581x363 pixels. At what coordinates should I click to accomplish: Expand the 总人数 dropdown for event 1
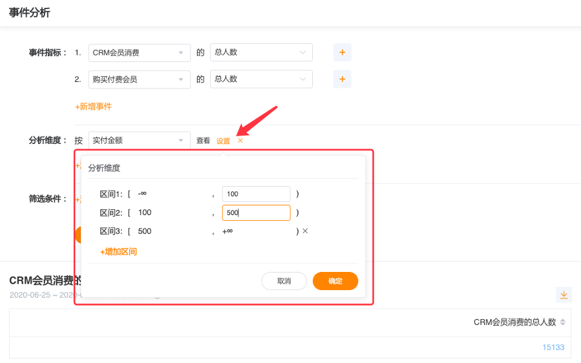click(x=261, y=52)
